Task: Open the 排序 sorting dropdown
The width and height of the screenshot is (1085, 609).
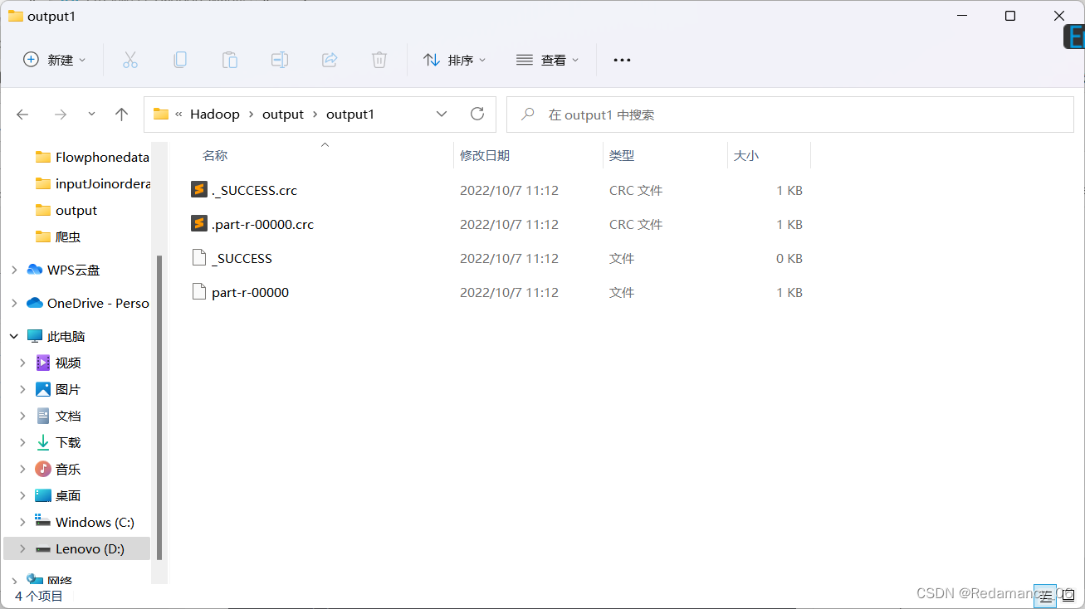Action: point(454,59)
